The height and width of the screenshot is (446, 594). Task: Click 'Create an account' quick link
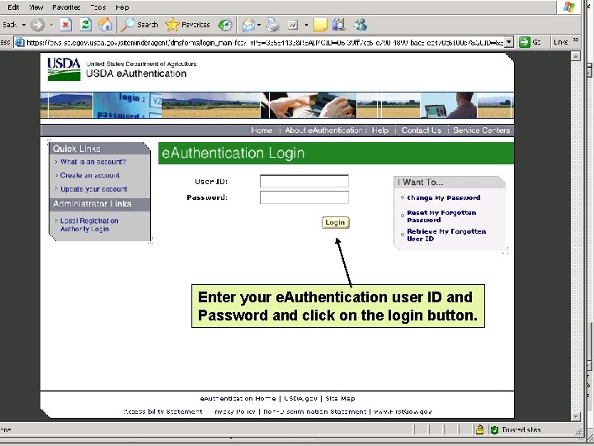(90, 175)
